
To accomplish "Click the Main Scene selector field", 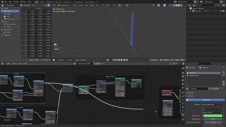I will tap(185, 2).
